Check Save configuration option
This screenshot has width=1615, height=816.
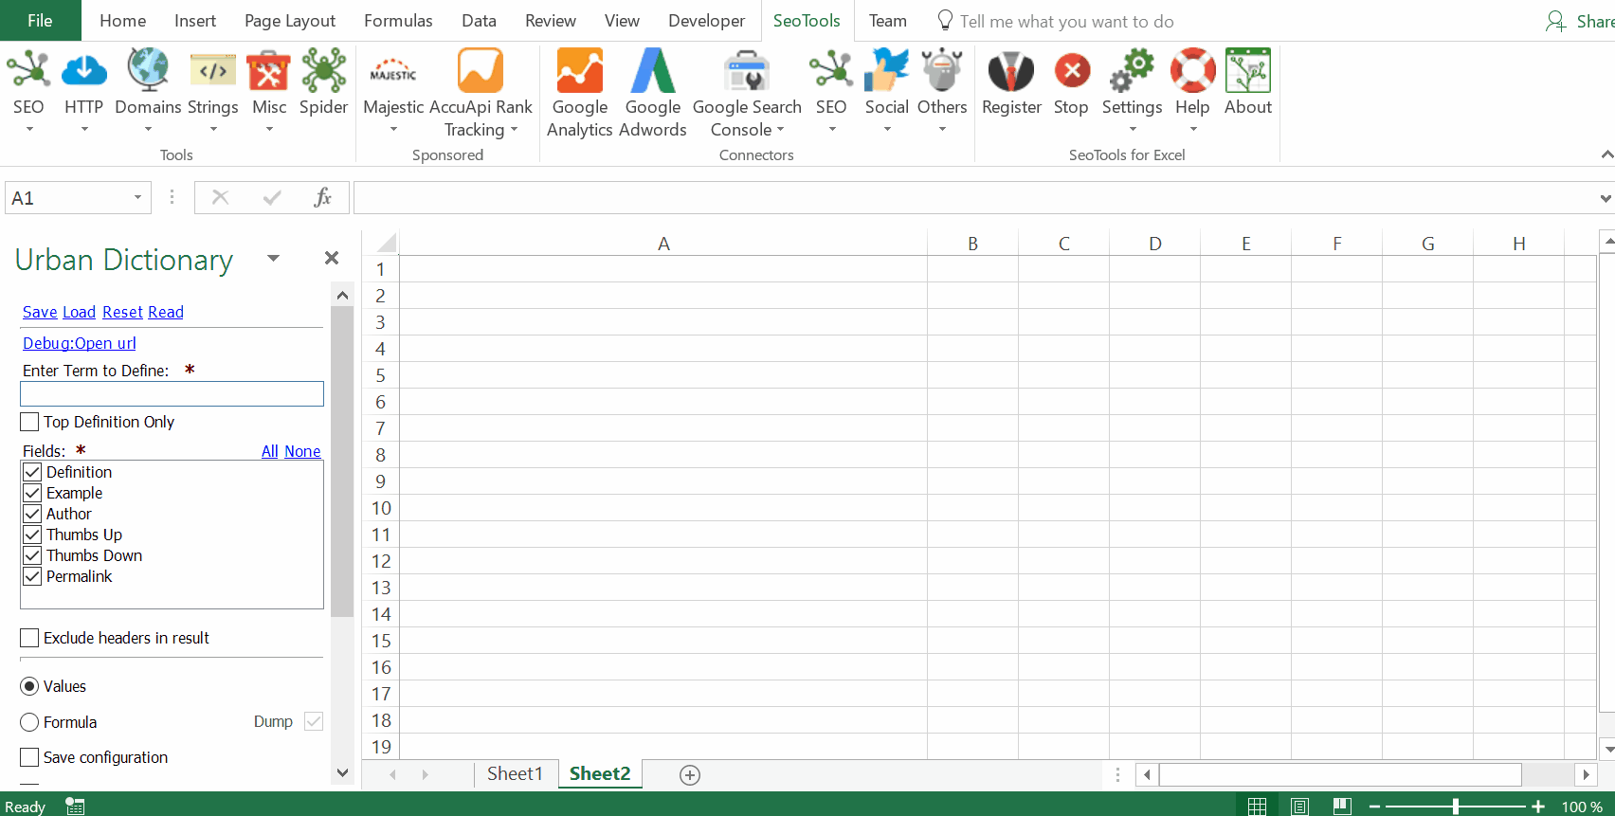tap(29, 757)
